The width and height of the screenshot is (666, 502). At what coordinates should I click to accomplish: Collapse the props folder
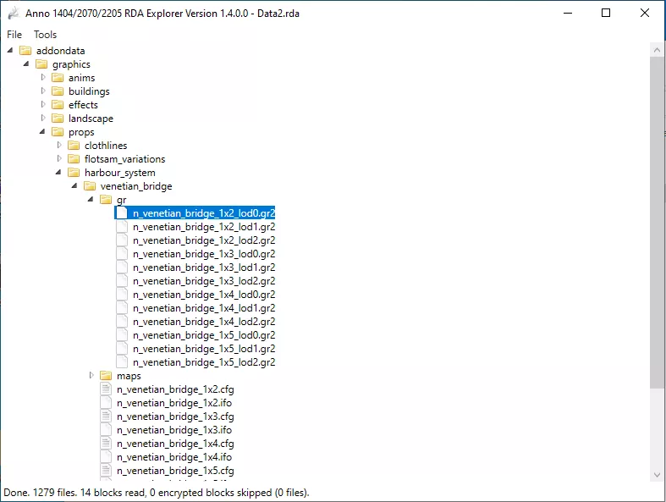tap(42, 132)
